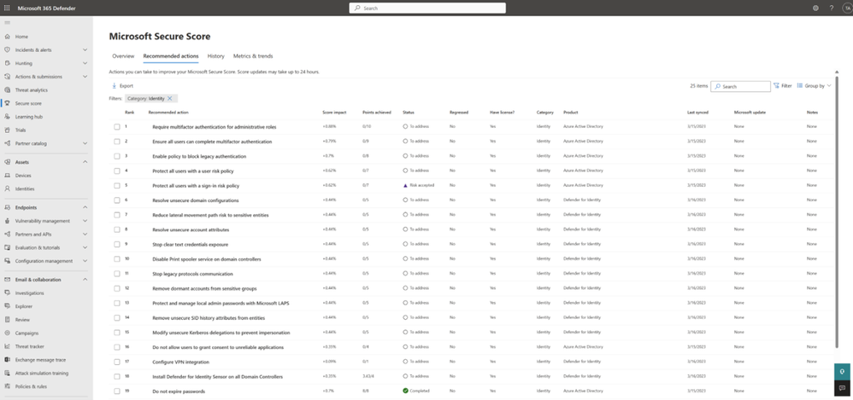Sort by the Score impact column header
The width and height of the screenshot is (853, 400).
[334, 113]
